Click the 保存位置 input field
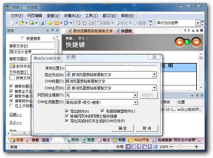 pyautogui.click(x=111, y=68)
